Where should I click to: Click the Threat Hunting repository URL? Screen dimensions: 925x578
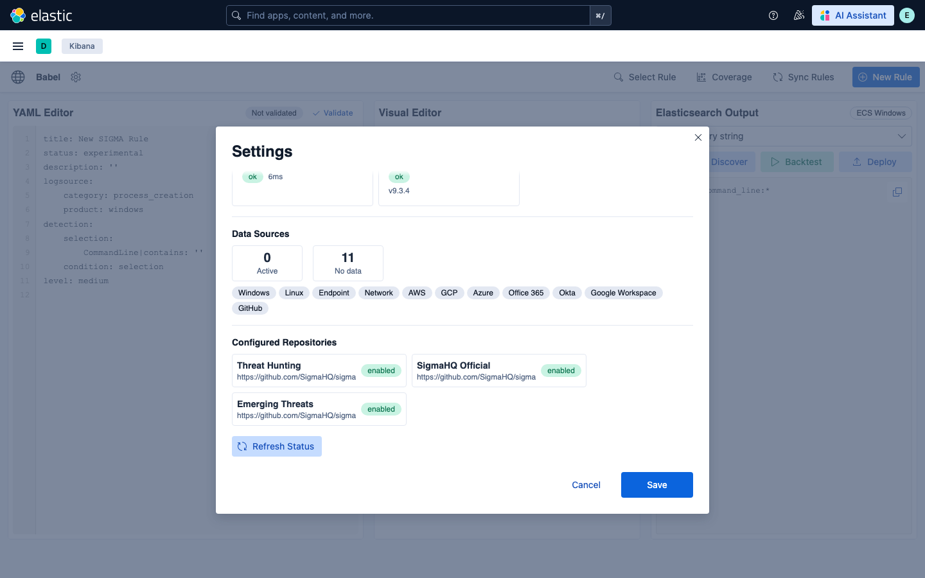296,377
